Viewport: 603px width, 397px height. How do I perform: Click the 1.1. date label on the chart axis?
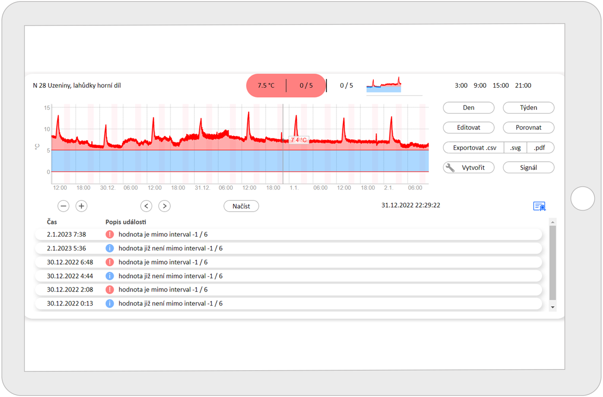[x=294, y=188]
